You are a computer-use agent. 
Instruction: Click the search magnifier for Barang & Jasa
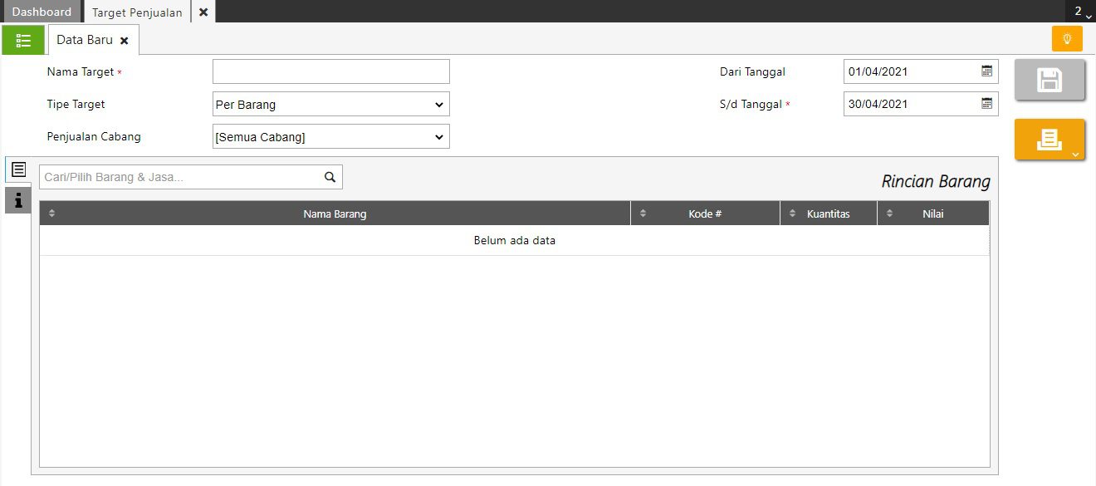tap(330, 177)
